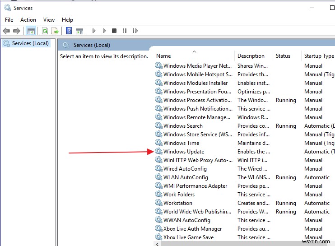Select the Wired AutoConfig service
The image size is (335, 246).
(185, 169)
